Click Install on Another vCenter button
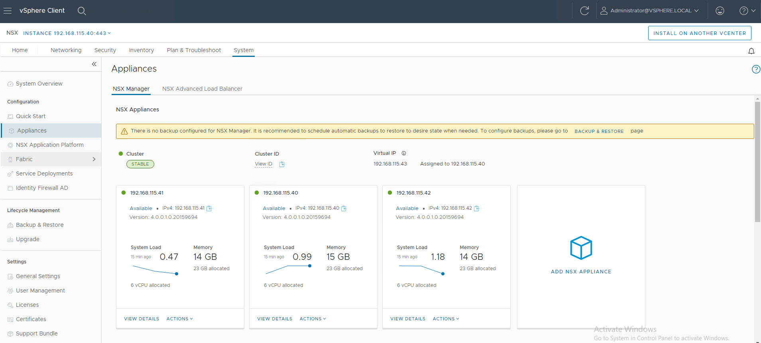This screenshot has width=761, height=343. pyautogui.click(x=700, y=33)
